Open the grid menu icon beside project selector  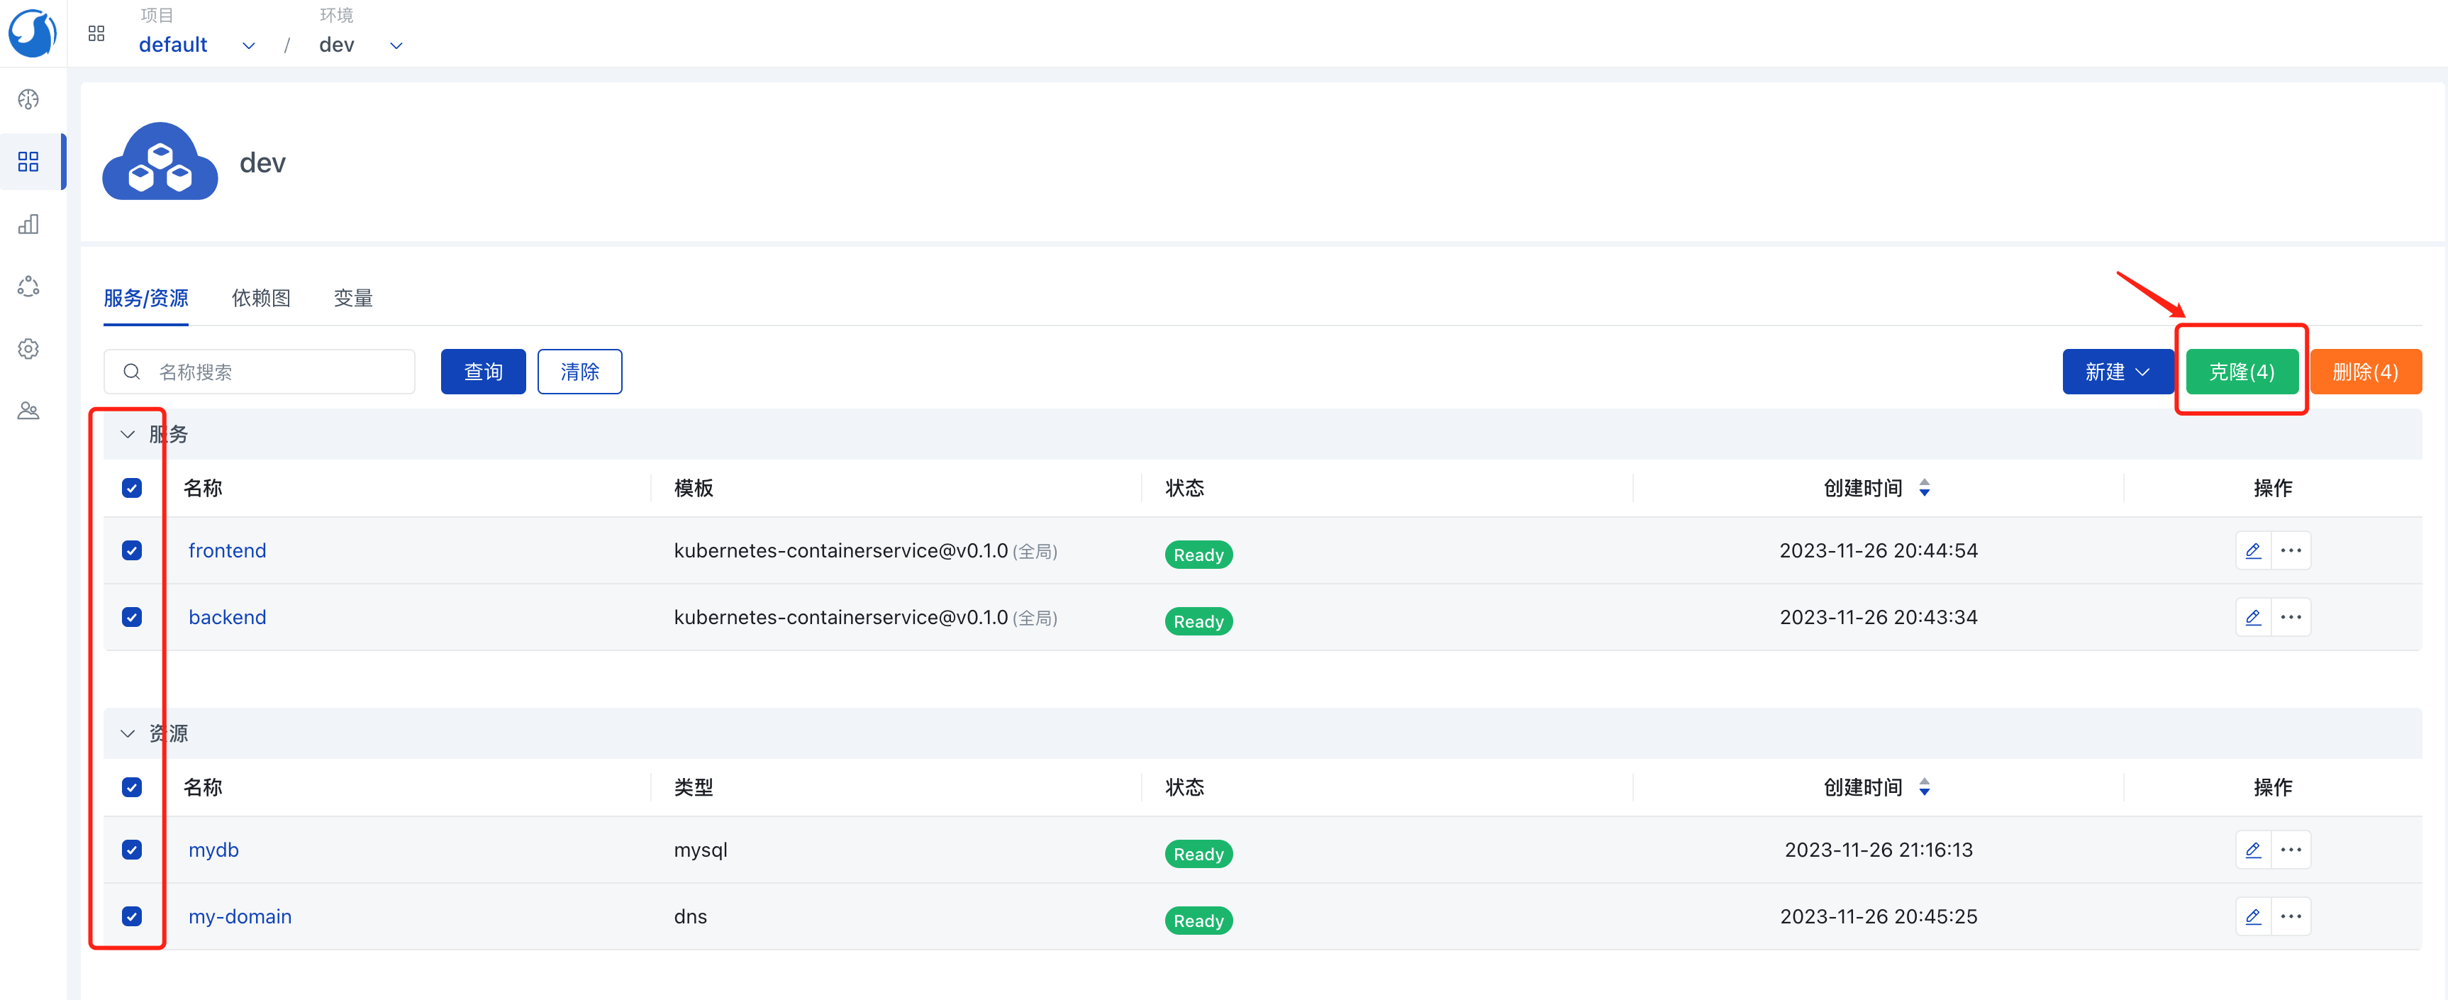[96, 34]
